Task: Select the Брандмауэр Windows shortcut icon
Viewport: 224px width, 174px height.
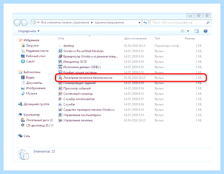Action: pyautogui.click(x=60, y=56)
